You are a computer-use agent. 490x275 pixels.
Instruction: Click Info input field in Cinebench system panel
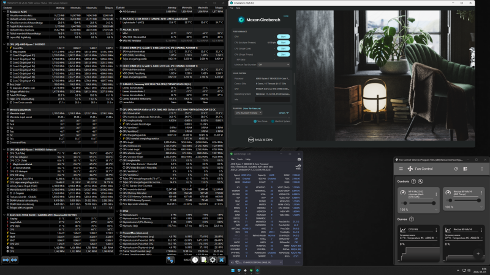[x=272, y=100]
